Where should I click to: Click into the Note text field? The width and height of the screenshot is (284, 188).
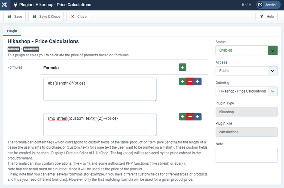(x=246, y=155)
